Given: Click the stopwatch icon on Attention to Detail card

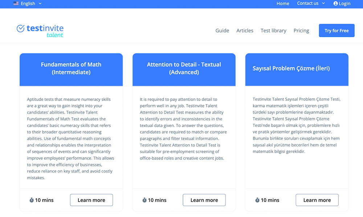Looking at the screenshot, I should tap(144, 200).
